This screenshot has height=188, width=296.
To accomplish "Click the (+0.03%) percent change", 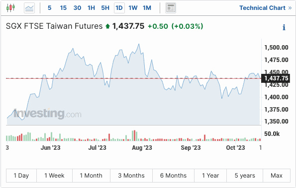I will click(187, 26).
